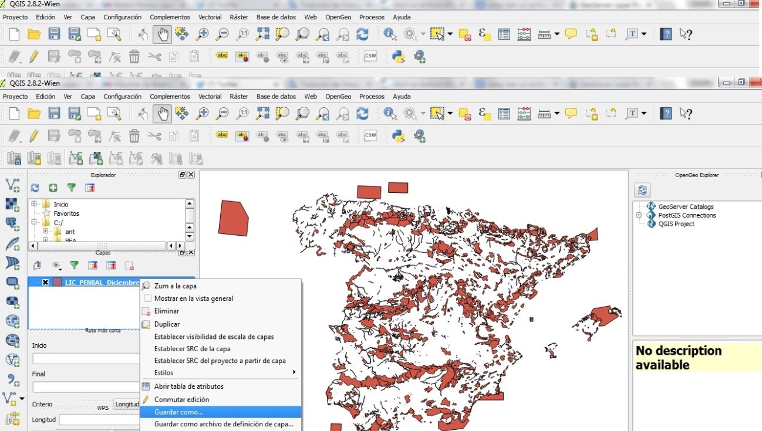Refresh the OpenGeo Explorer catalog tree

coord(642,189)
